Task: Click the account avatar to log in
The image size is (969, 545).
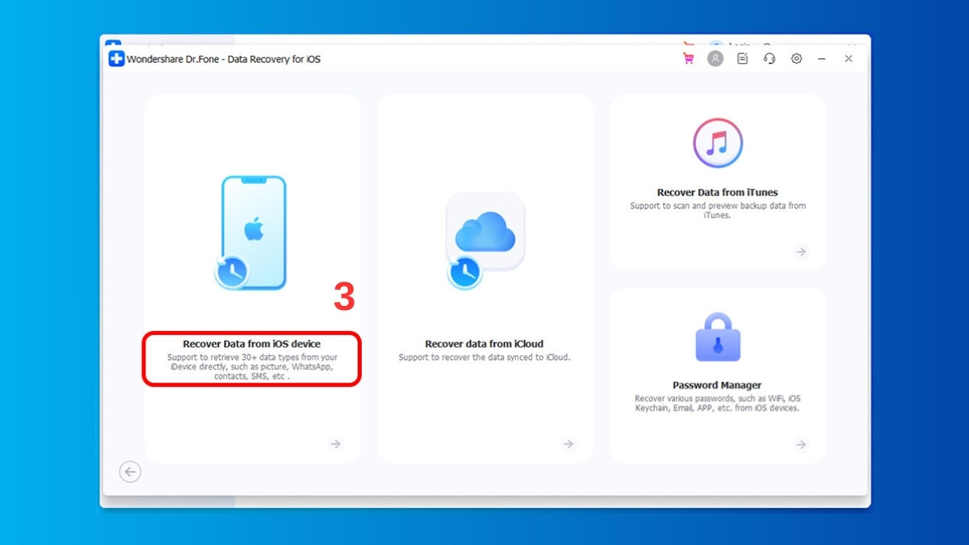Action: [715, 58]
